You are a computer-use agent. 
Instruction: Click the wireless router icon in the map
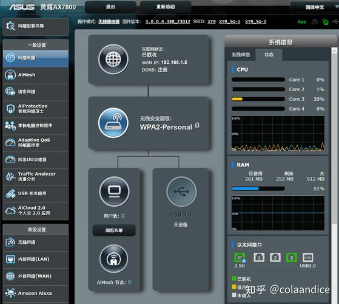click(x=113, y=123)
